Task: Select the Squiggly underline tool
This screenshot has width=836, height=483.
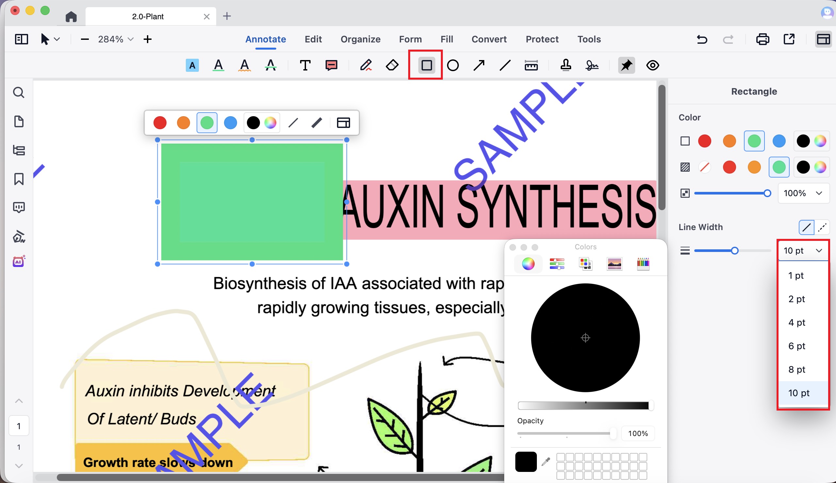Action: pyautogui.click(x=245, y=65)
